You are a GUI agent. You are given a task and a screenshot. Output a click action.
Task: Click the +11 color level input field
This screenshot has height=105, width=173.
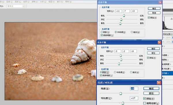(119, 11)
